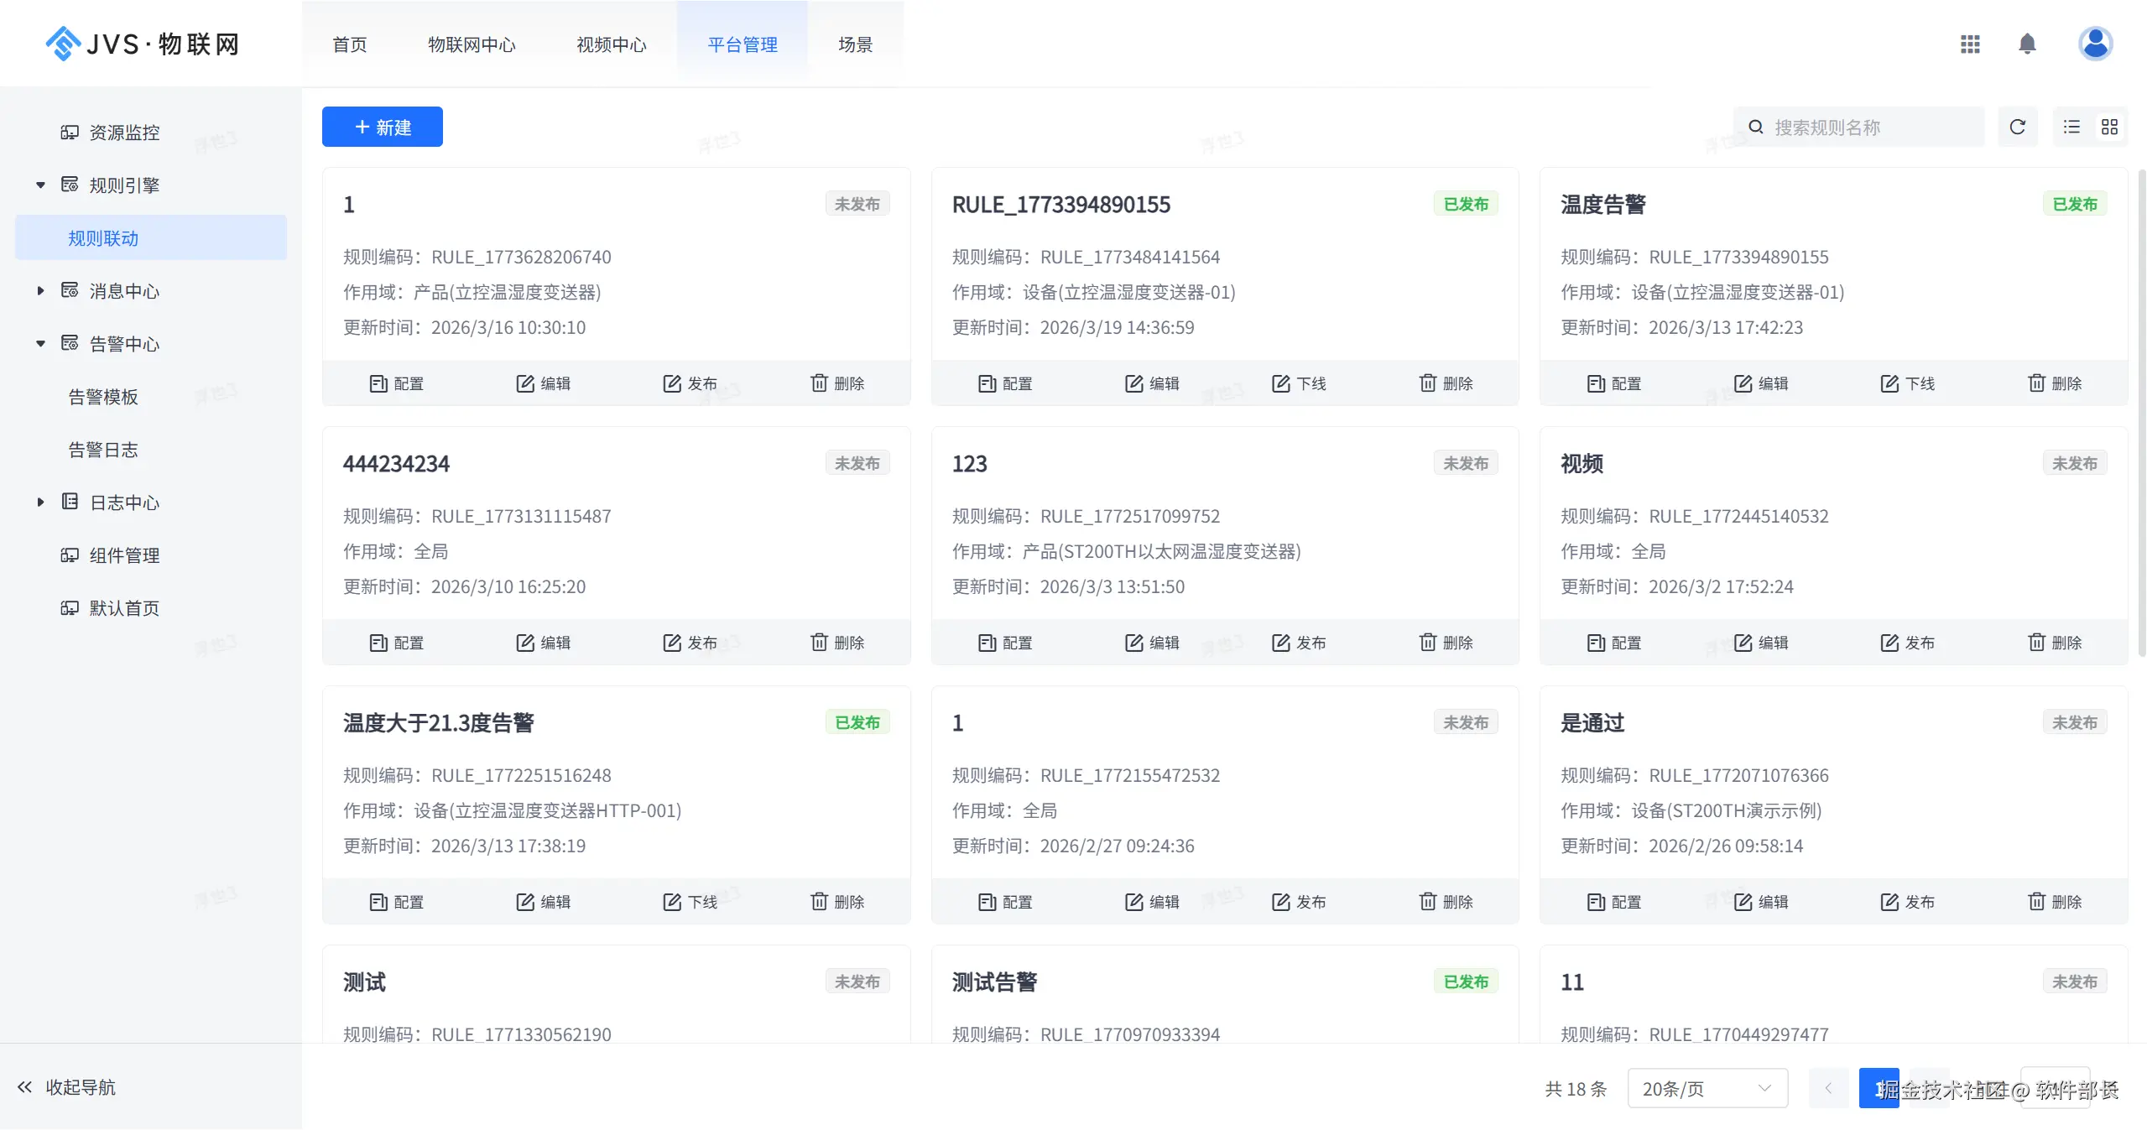The width and height of the screenshot is (2147, 1130).
Task: Open 告警模板 in sidebar
Action: (x=103, y=397)
